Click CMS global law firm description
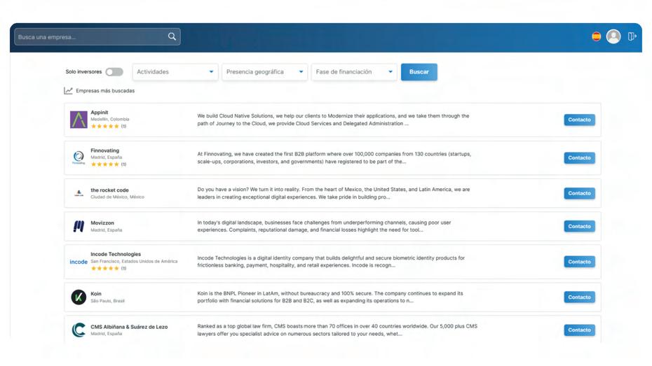The image size is (652, 366). [x=337, y=330]
